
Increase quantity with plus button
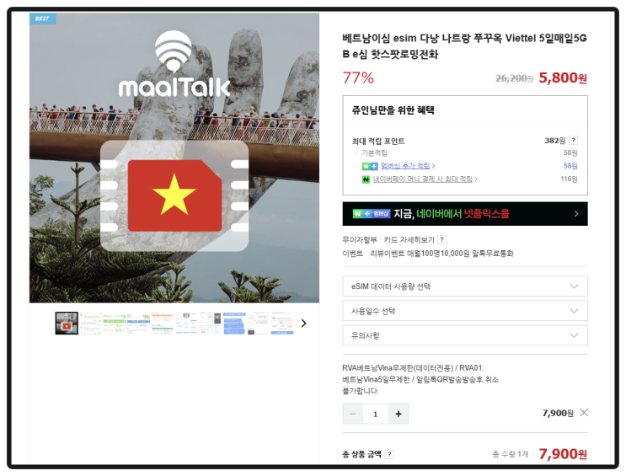pyautogui.click(x=398, y=414)
